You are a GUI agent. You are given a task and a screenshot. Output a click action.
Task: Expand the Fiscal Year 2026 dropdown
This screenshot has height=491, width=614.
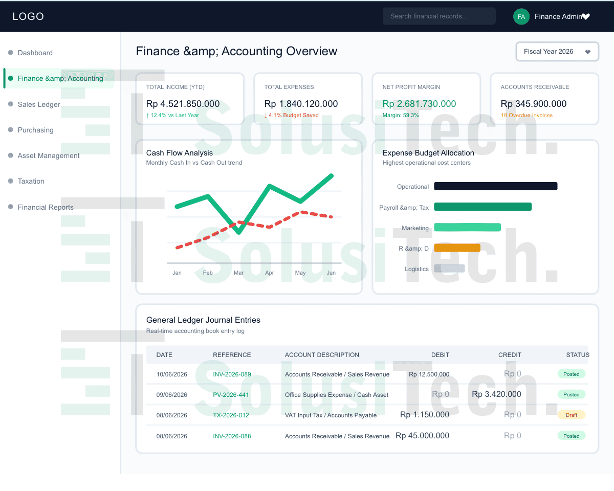[x=557, y=52]
